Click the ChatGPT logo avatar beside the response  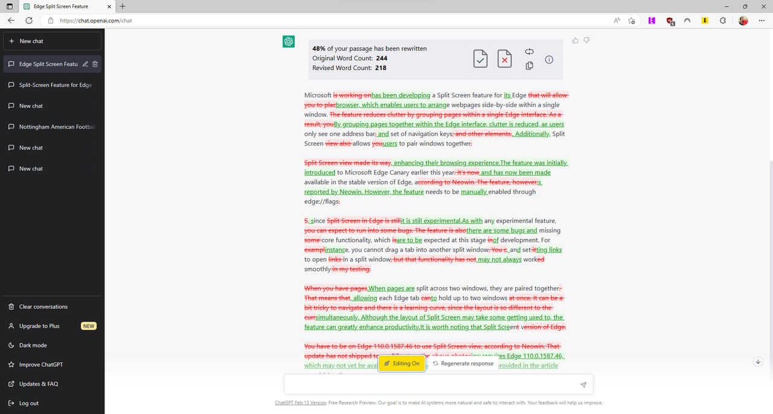289,42
